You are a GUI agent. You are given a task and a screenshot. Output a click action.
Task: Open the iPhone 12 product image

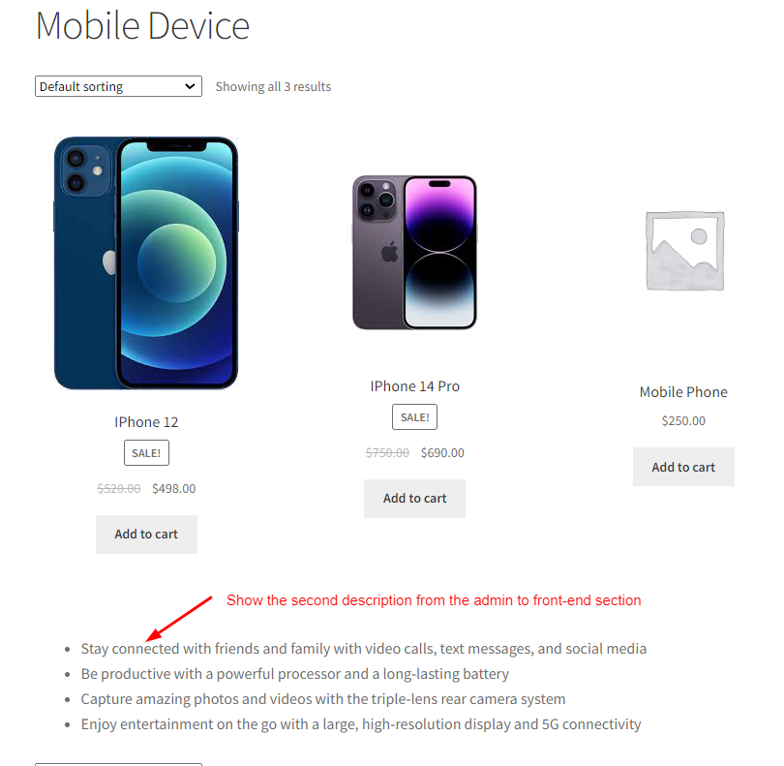click(x=146, y=263)
